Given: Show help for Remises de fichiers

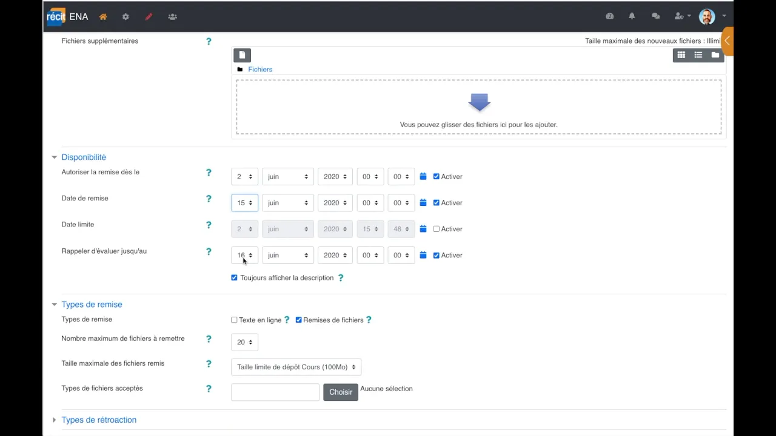Looking at the screenshot, I should click(369, 320).
